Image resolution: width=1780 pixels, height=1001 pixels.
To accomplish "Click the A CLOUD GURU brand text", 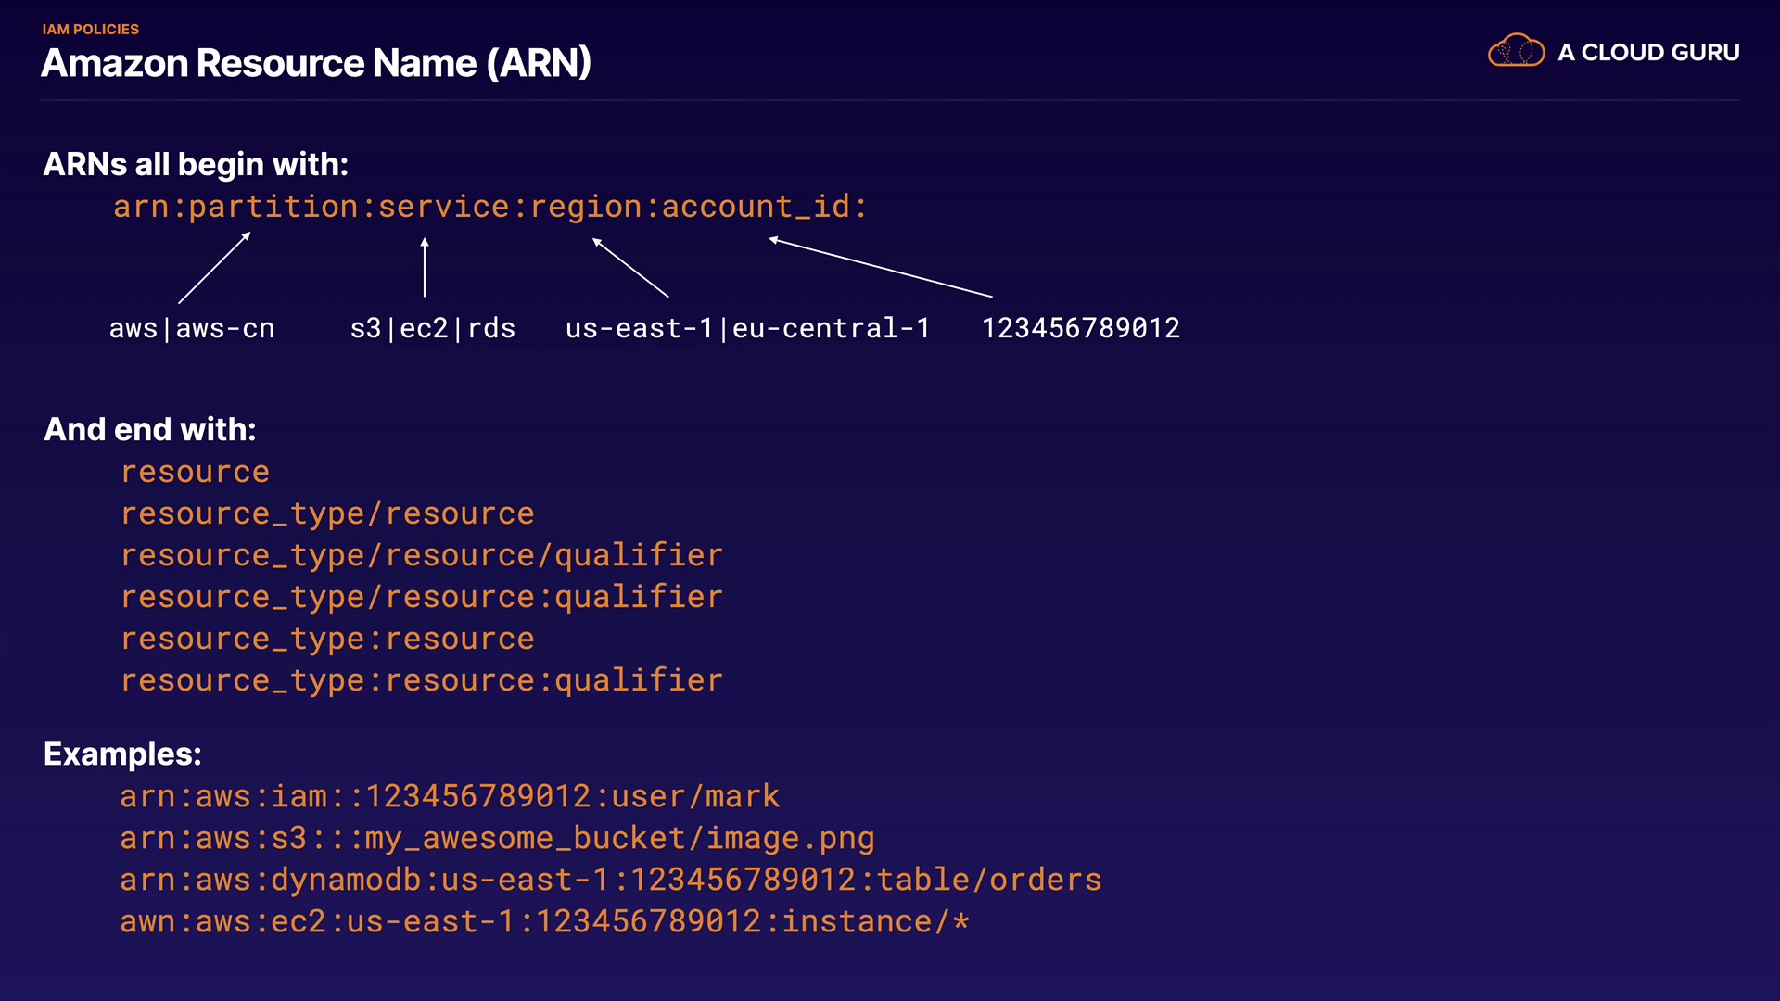I will pos(1648,53).
